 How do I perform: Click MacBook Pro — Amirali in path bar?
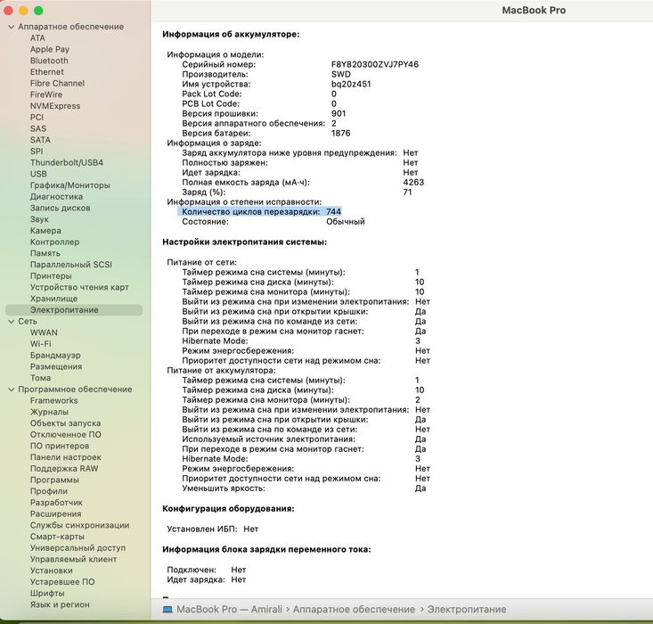pos(230,610)
